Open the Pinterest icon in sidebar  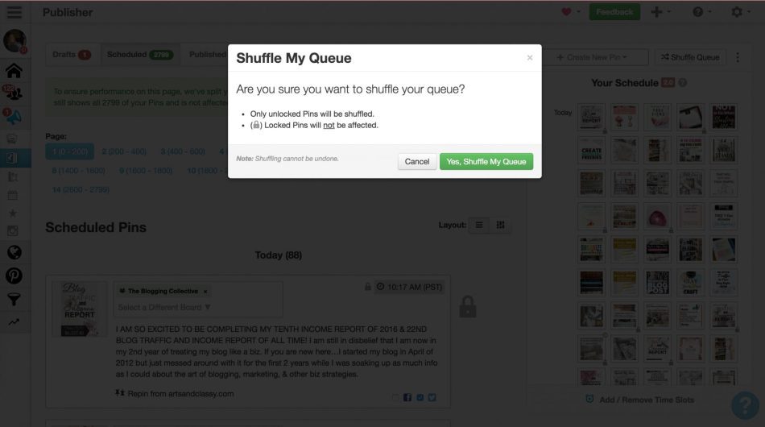(14, 276)
